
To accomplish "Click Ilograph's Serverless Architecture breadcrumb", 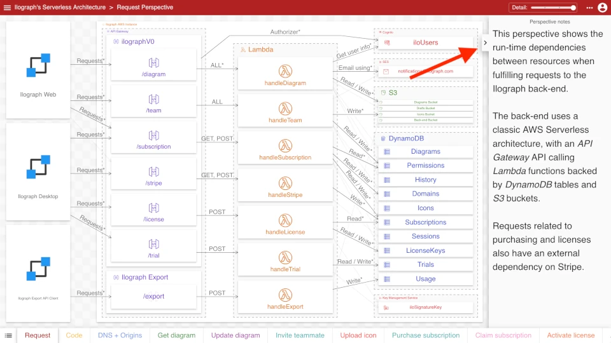I will click(60, 8).
